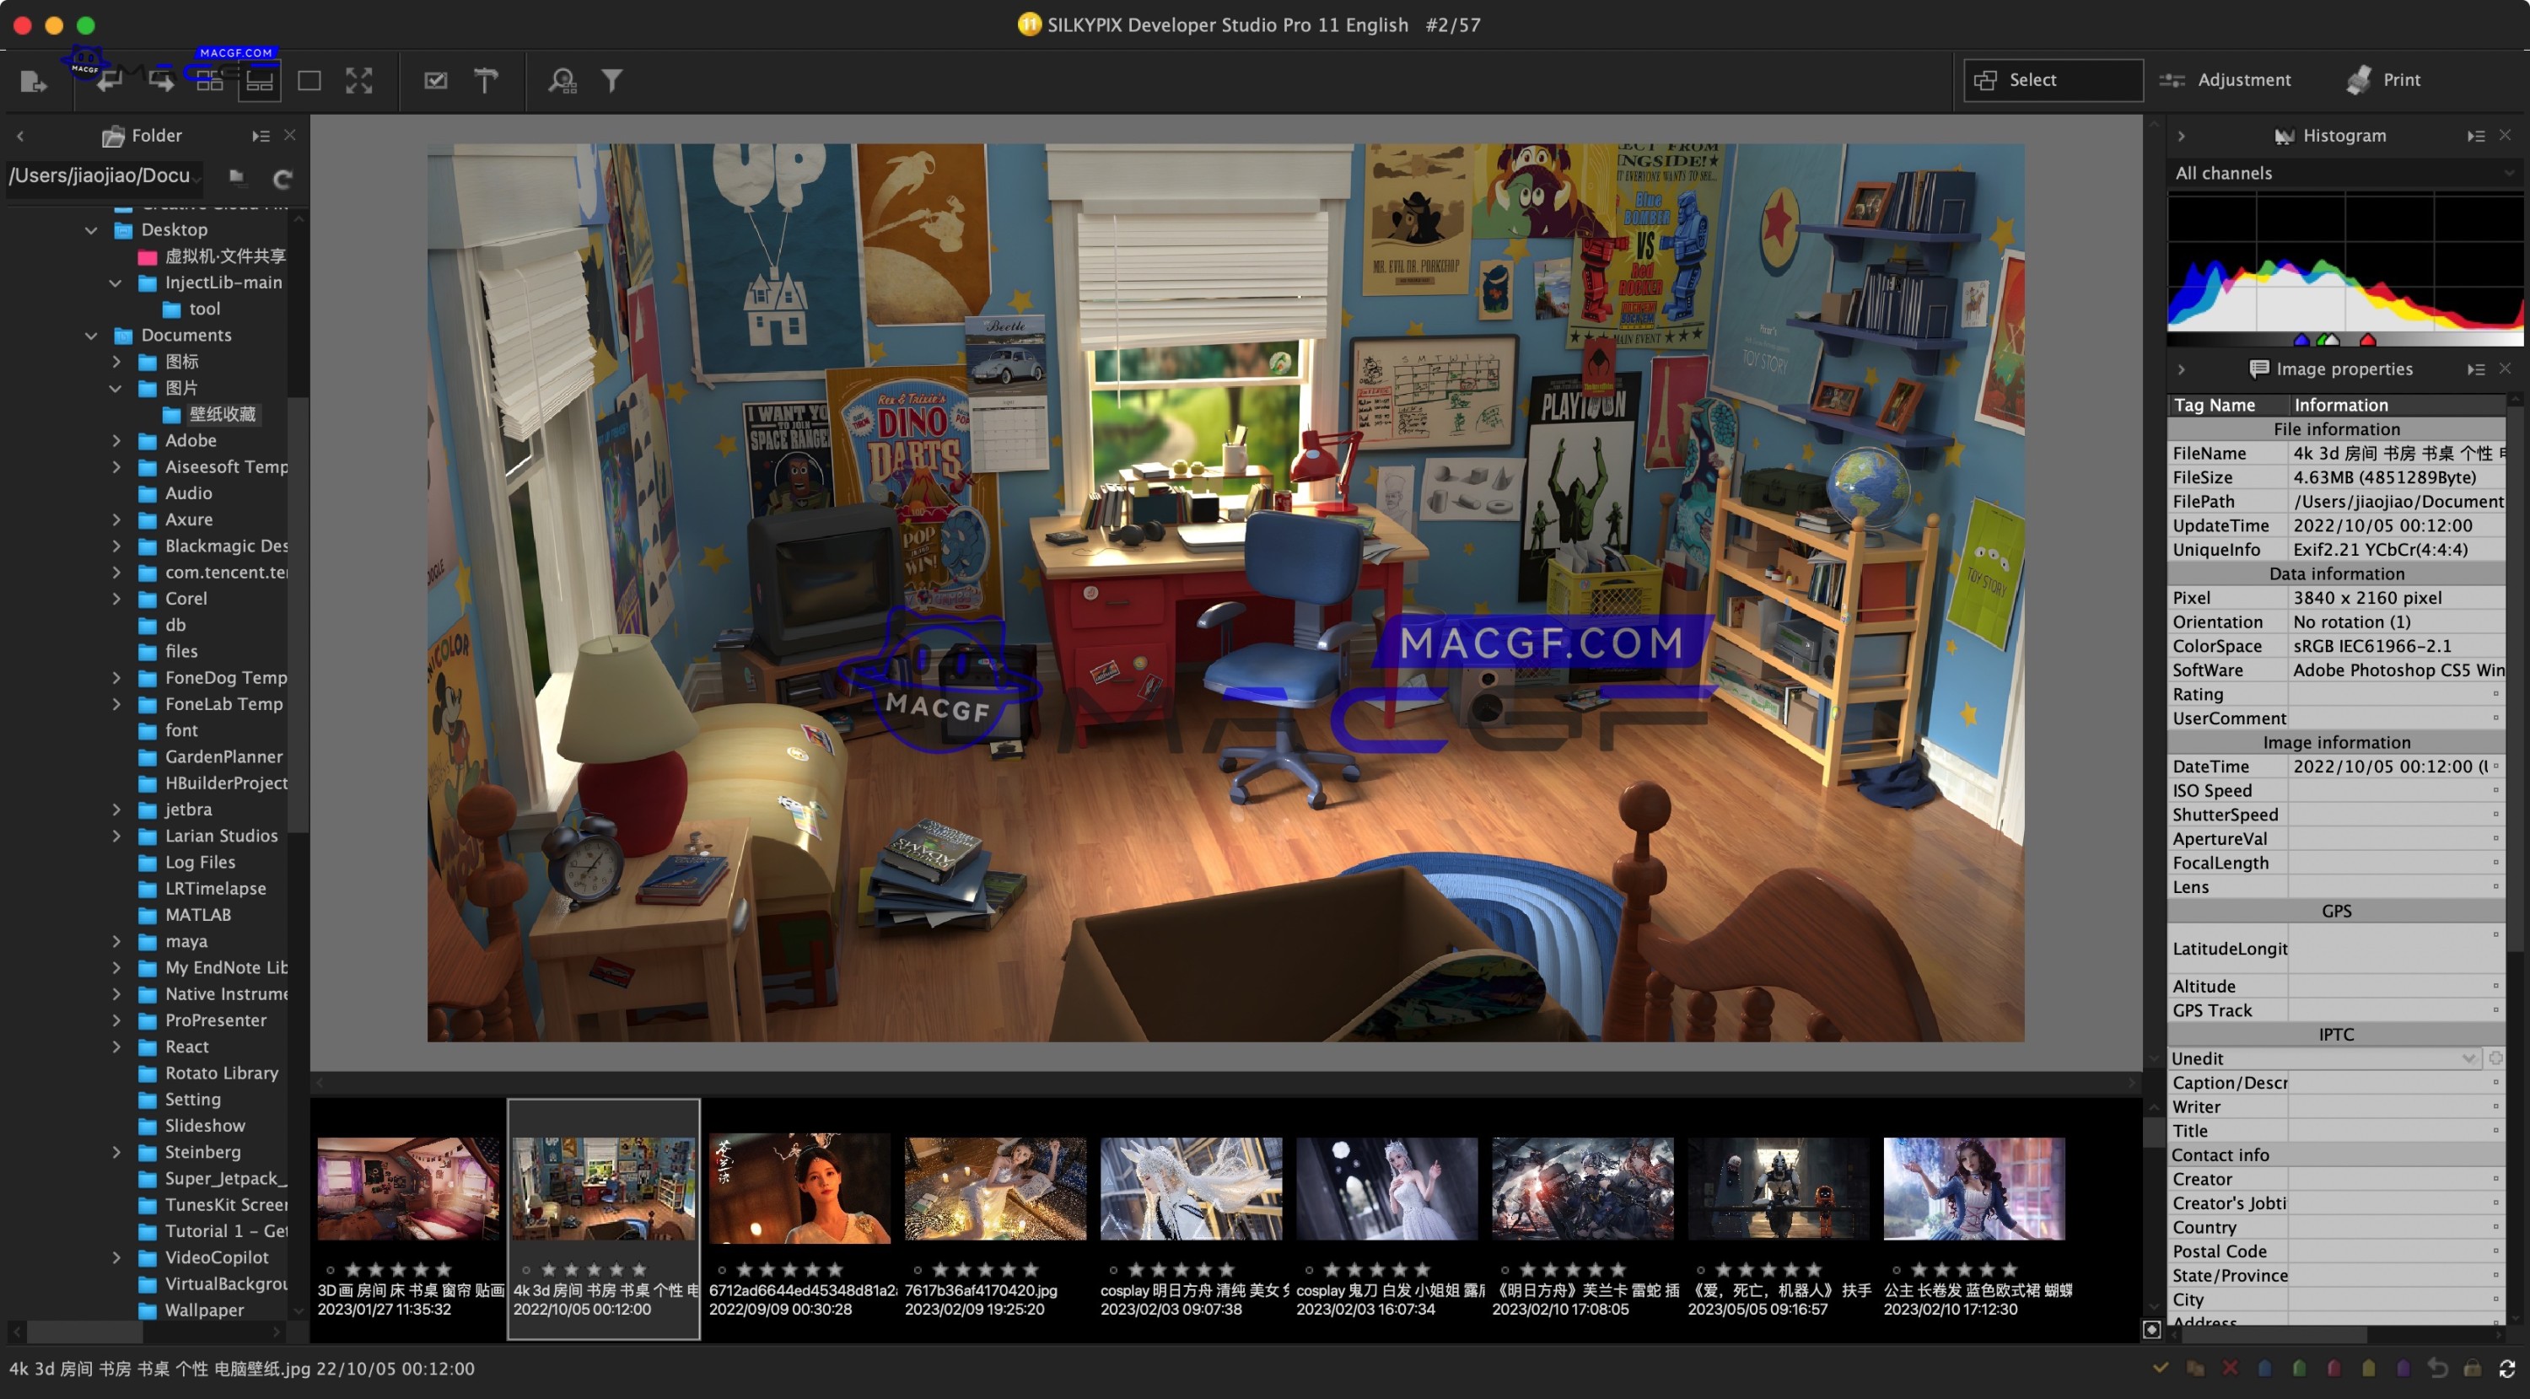The height and width of the screenshot is (1399, 2530).
Task: Open the Histogram panel icon
Action: point(2285,136)
